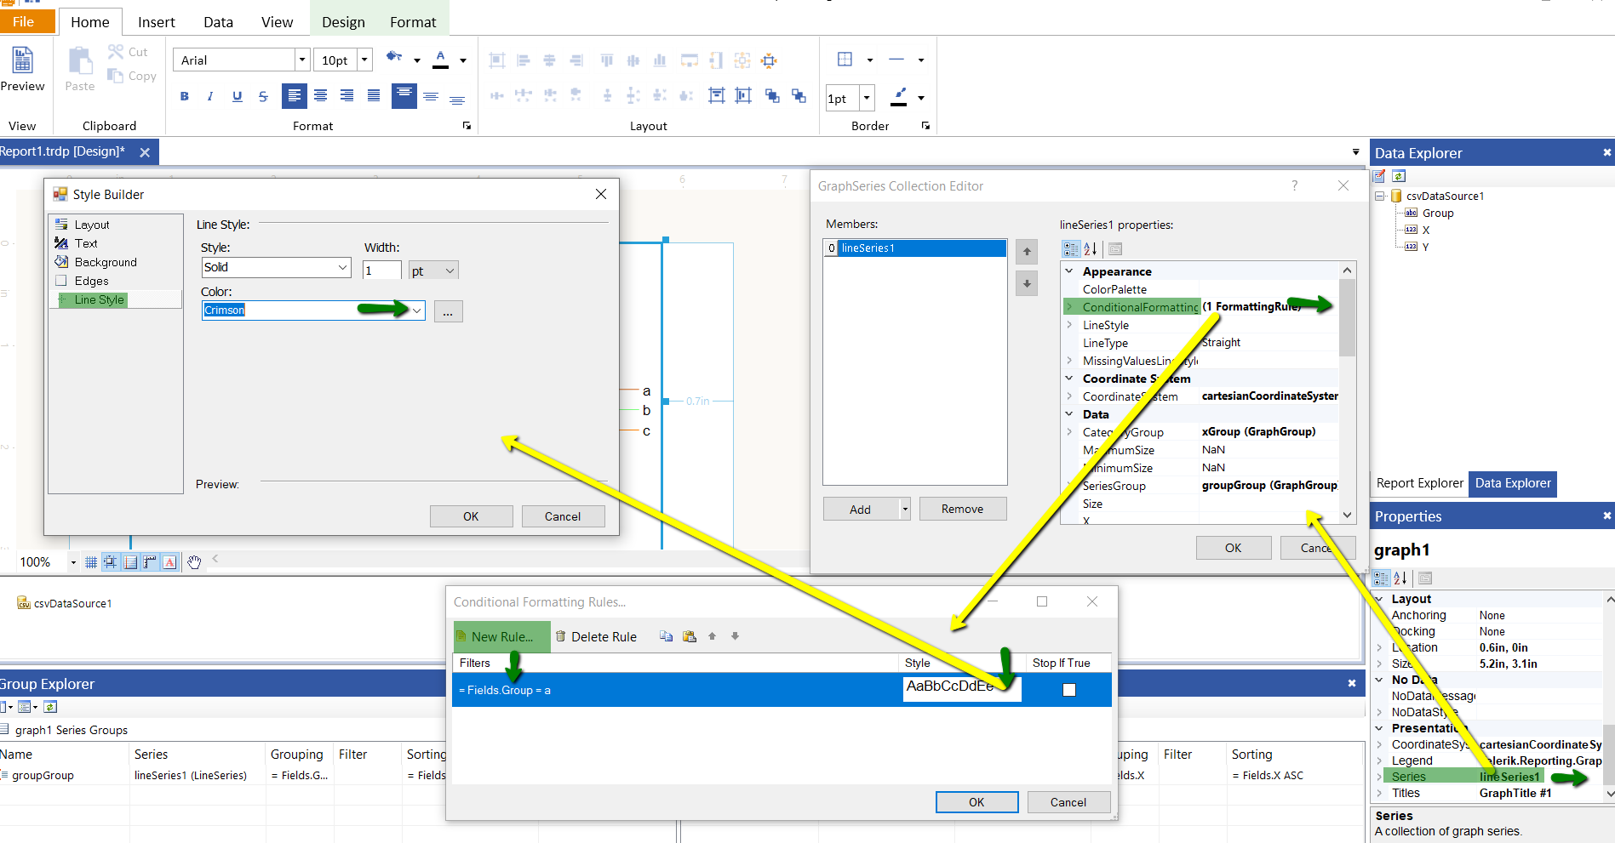Toggle the Stop If True checkbox

[1069, 690]
